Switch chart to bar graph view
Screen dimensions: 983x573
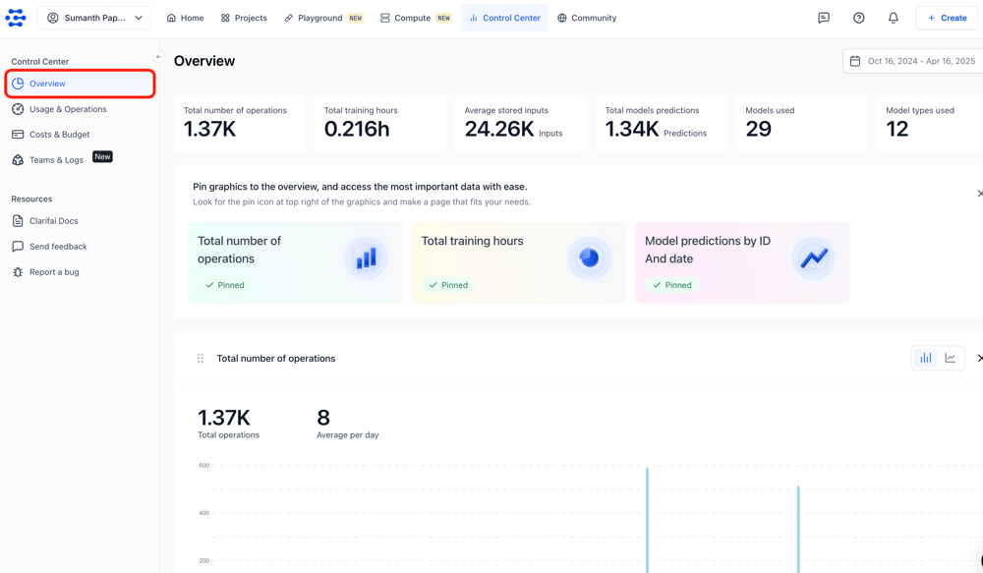(925, 359)
